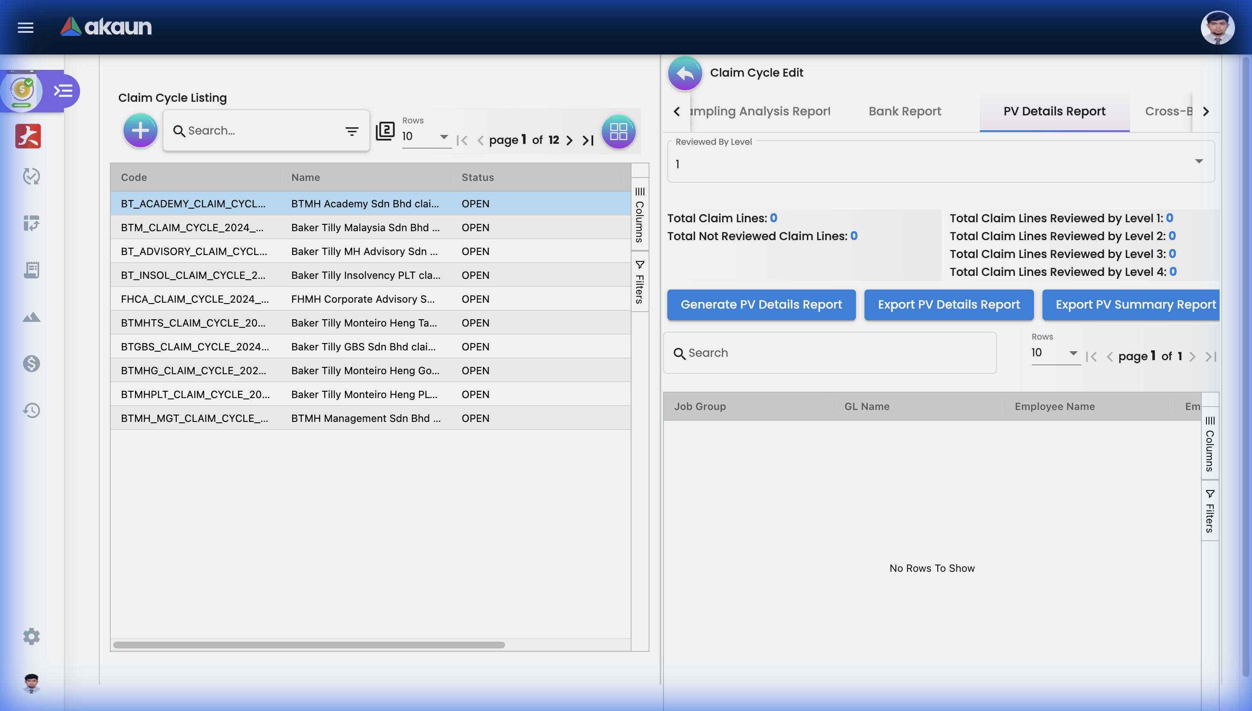Toggle the listing Columns side panel
The width and height of the screenshot is (1252, 711).
pyautogui.click(x=639, y=215)
